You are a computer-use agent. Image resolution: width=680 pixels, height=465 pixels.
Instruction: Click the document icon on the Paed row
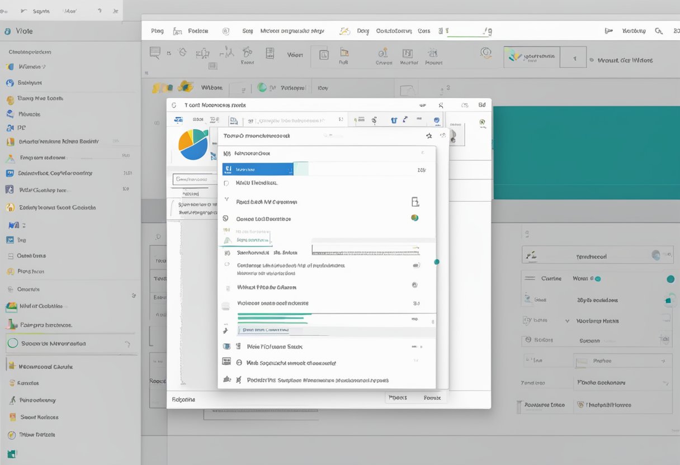[415, 202]
